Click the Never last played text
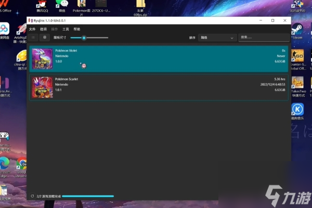This screenshot has height=208, width=312. click(x=281, y=56)
